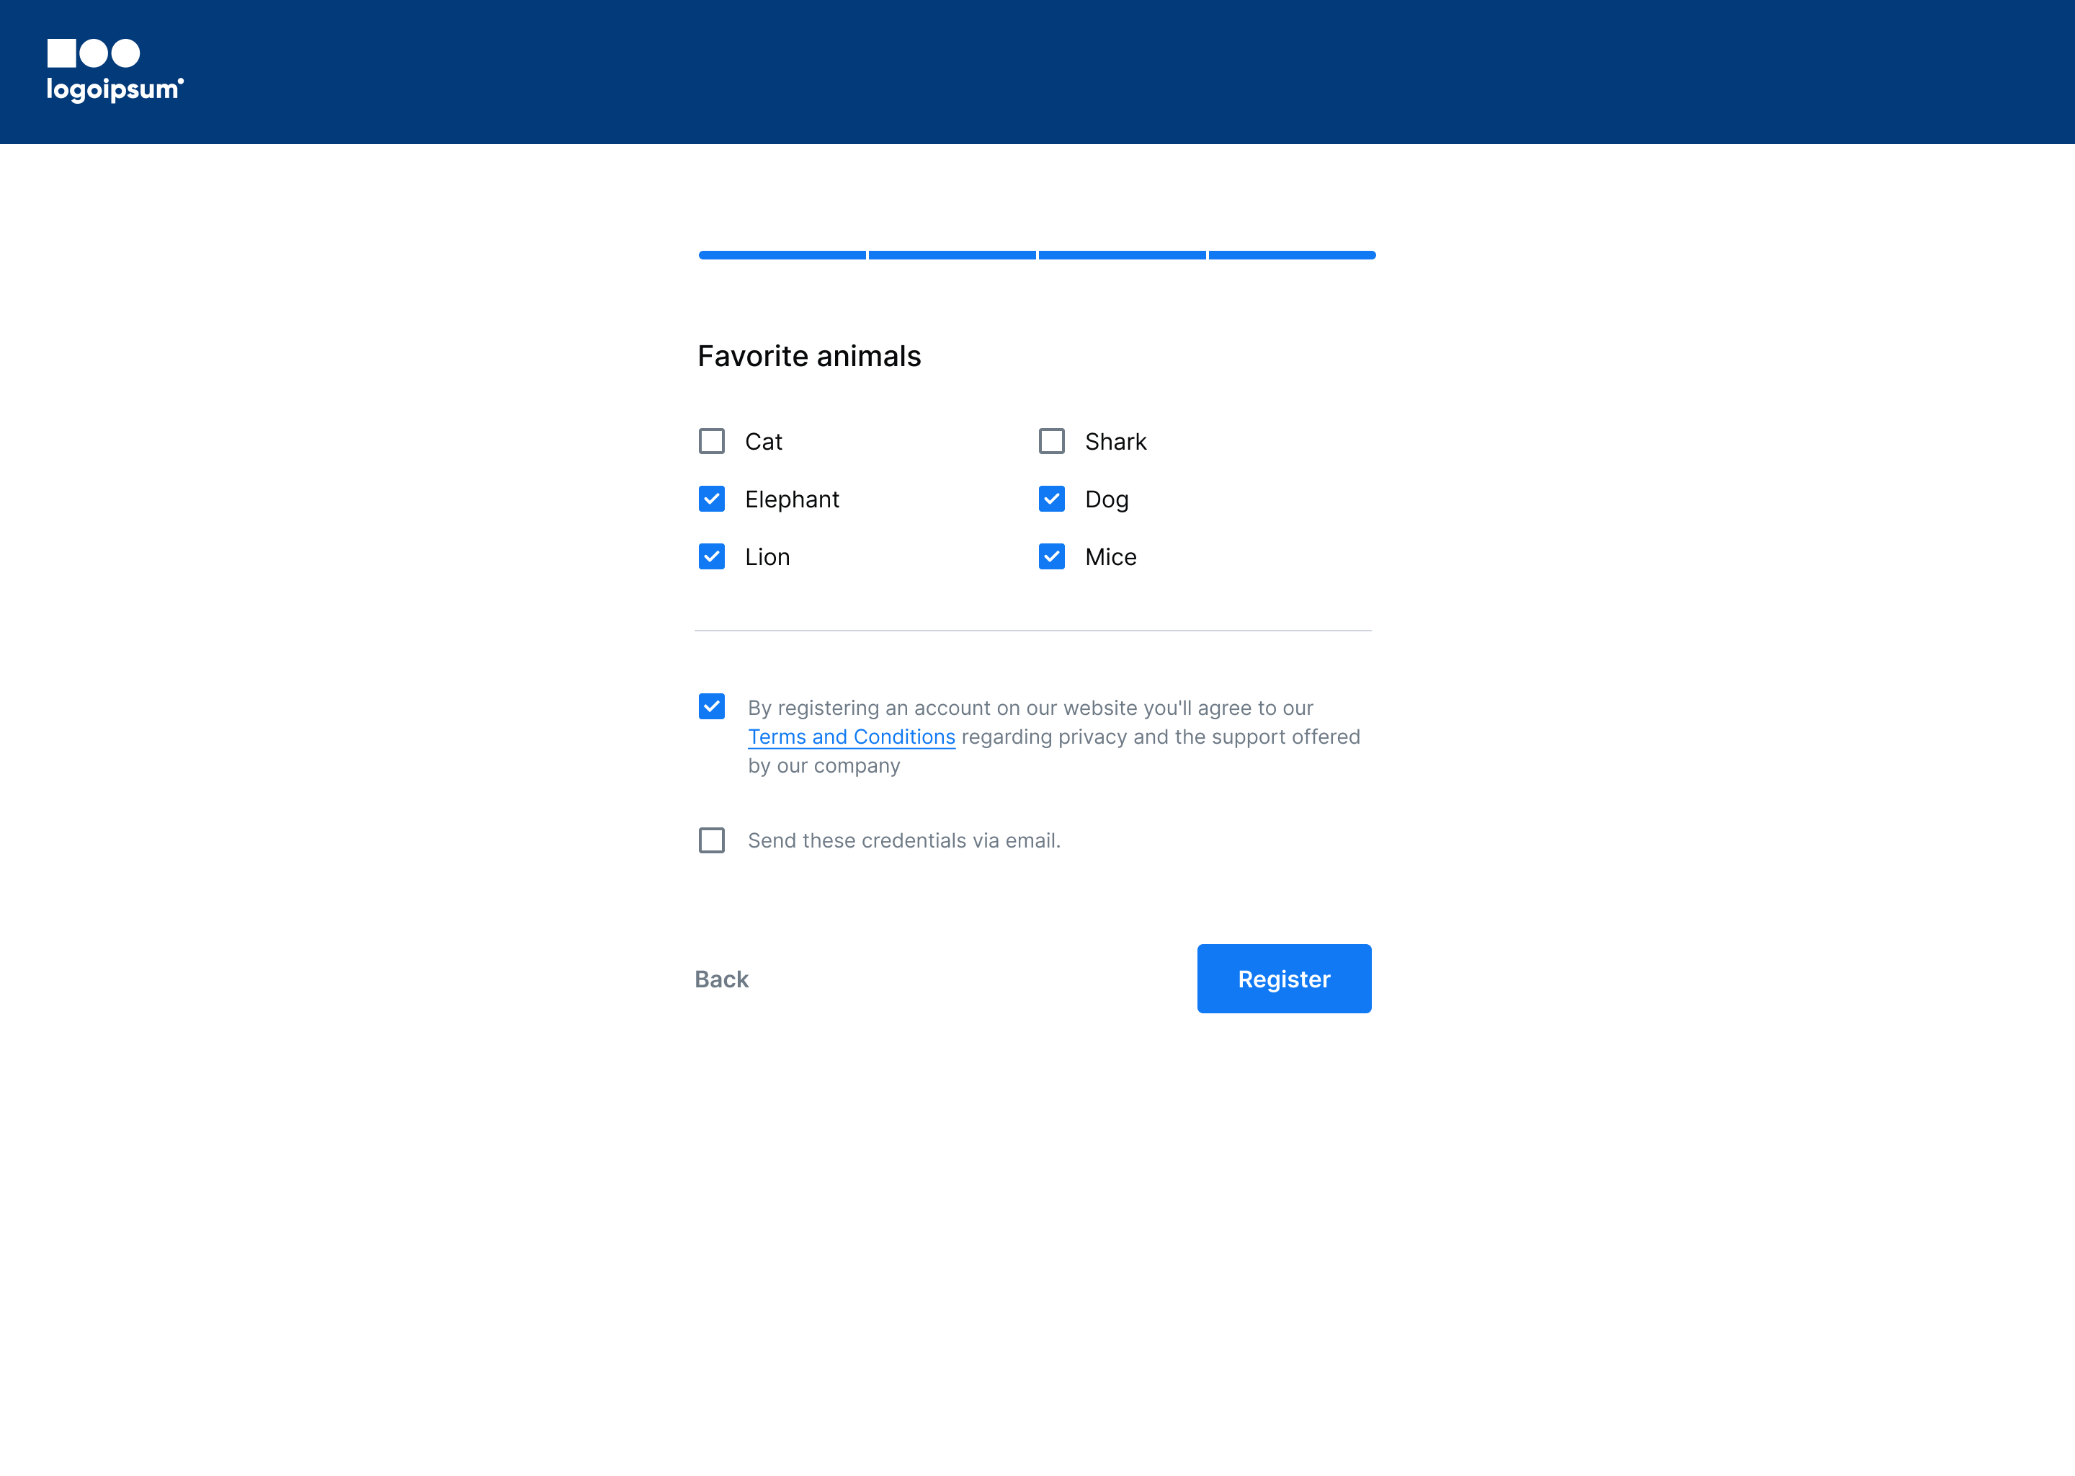The image size is (2075, 1476).
Task: Click the Mice label text
Action: (x=1110, y=557)
